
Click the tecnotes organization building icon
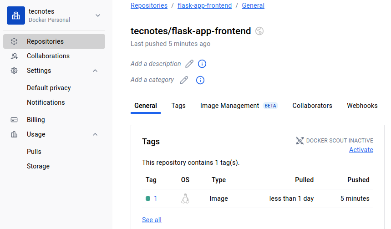(x=16, y=15)
